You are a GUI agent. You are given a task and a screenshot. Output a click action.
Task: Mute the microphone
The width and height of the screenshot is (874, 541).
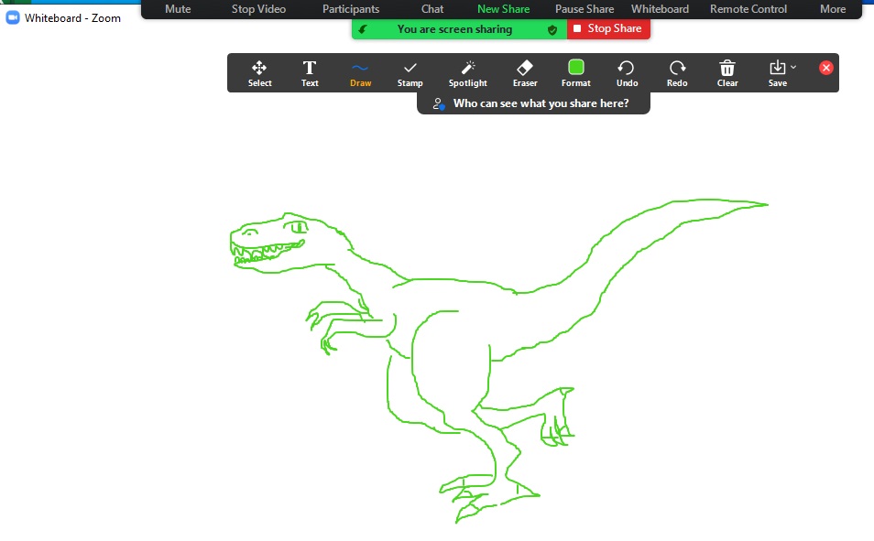(178, 9)
